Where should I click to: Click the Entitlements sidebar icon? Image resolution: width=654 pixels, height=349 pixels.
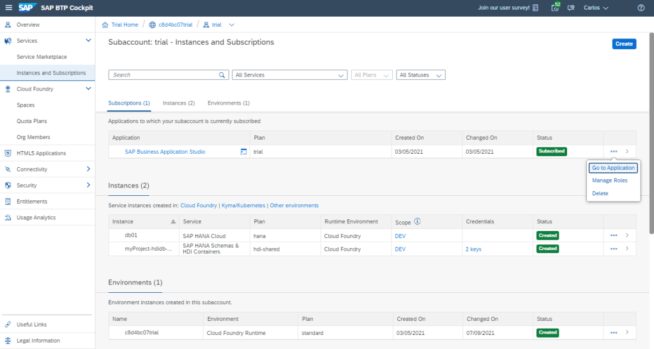8,202
